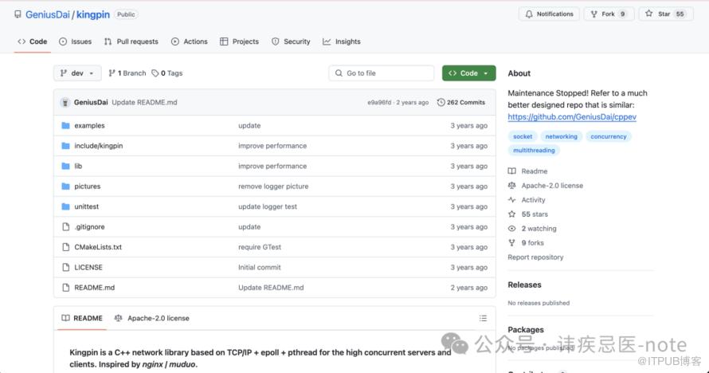Click the Fork icon button
Viewport: 709px width, 373px height.
pyautogui.click(x=595, y=14)
